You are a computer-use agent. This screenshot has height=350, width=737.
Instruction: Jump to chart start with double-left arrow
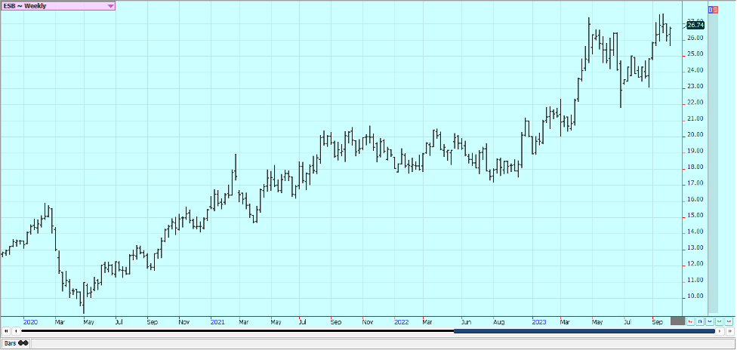click(x=7, y=331)
